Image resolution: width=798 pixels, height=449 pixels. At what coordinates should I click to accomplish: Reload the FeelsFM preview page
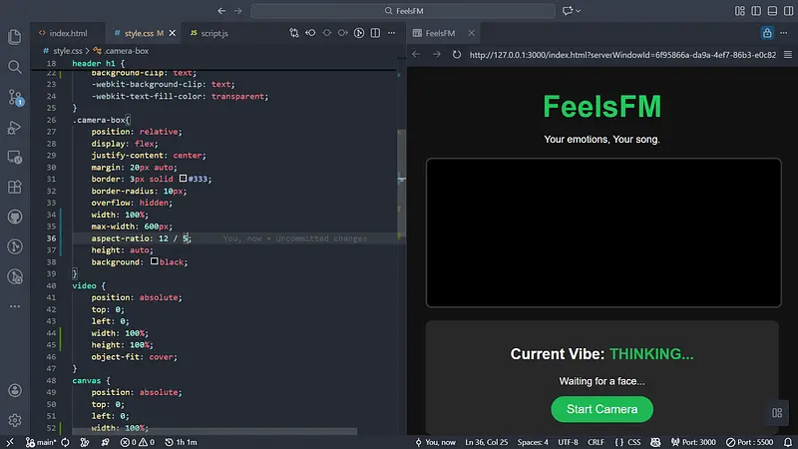(457, 54)
